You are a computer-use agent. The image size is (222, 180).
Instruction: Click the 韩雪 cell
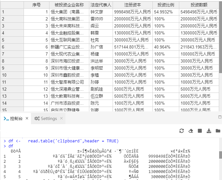[x=101, y=33]
